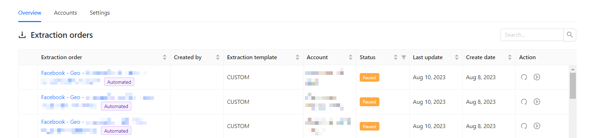The image size is (592, 138).
Task: Sort by Last update column arrows
Action: coord(457,57)
